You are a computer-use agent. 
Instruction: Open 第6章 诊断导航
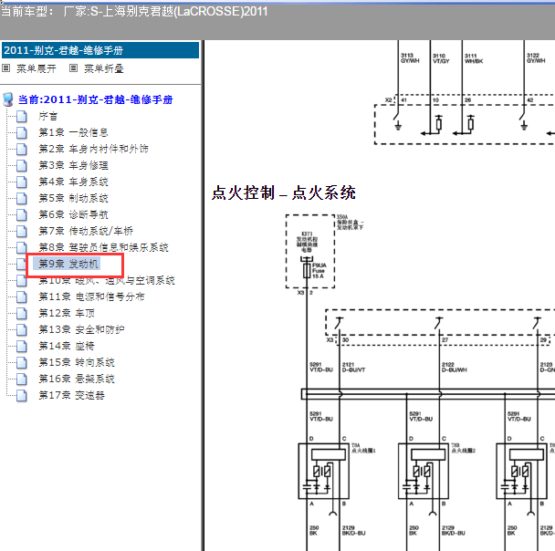click(73, 214)
